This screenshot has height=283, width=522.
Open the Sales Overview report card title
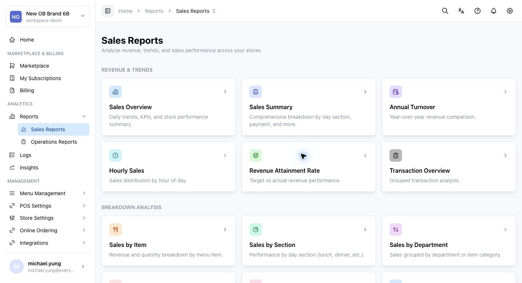click(130, 107)
